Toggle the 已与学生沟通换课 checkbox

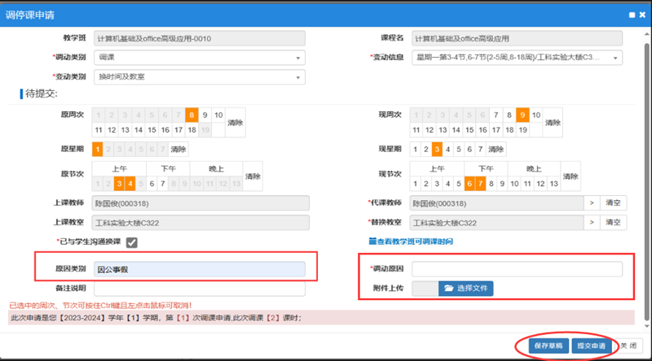pyautogui.click(x=131, y=242)
